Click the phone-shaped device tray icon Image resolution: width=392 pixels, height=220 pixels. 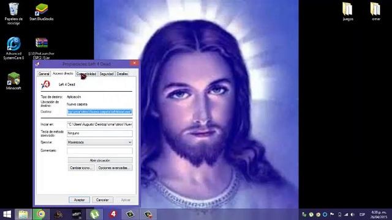[x=339, y=215]
